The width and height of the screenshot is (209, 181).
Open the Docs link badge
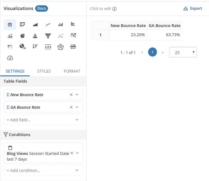41,8
